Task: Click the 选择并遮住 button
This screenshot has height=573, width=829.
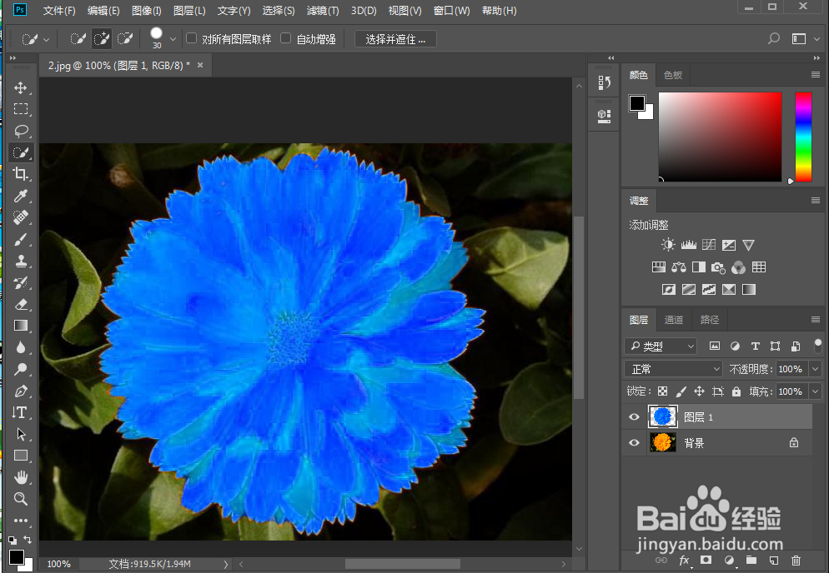Action: click(395, 39)
